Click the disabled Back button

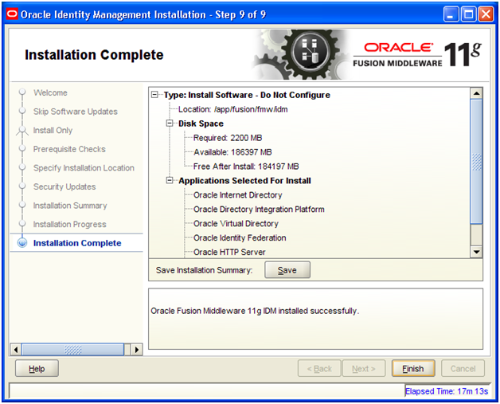point(319,369)
